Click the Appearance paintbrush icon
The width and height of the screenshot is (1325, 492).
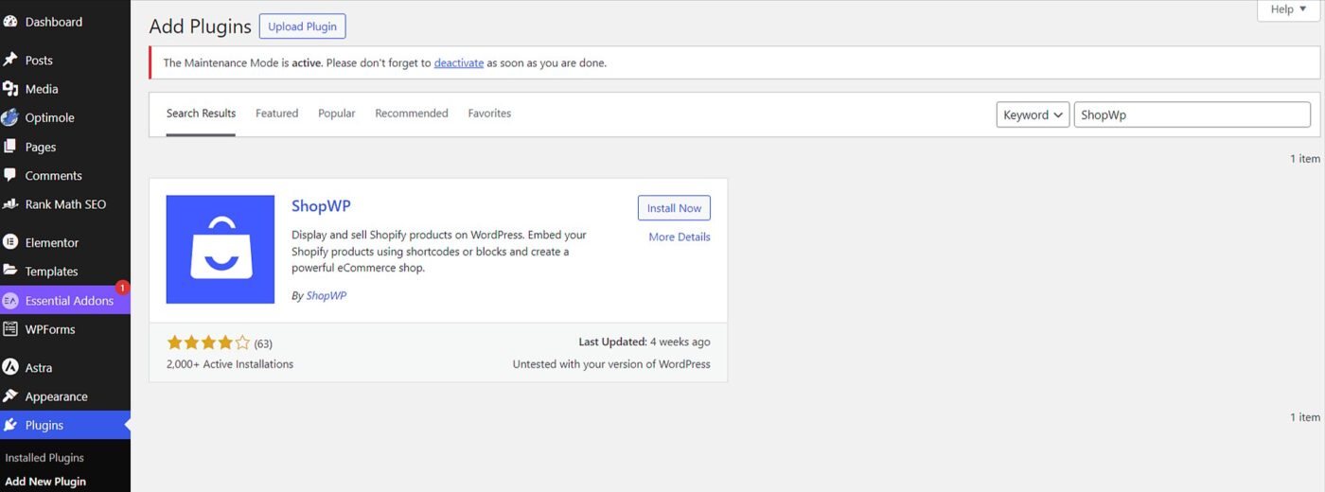(x=10, y=396)
